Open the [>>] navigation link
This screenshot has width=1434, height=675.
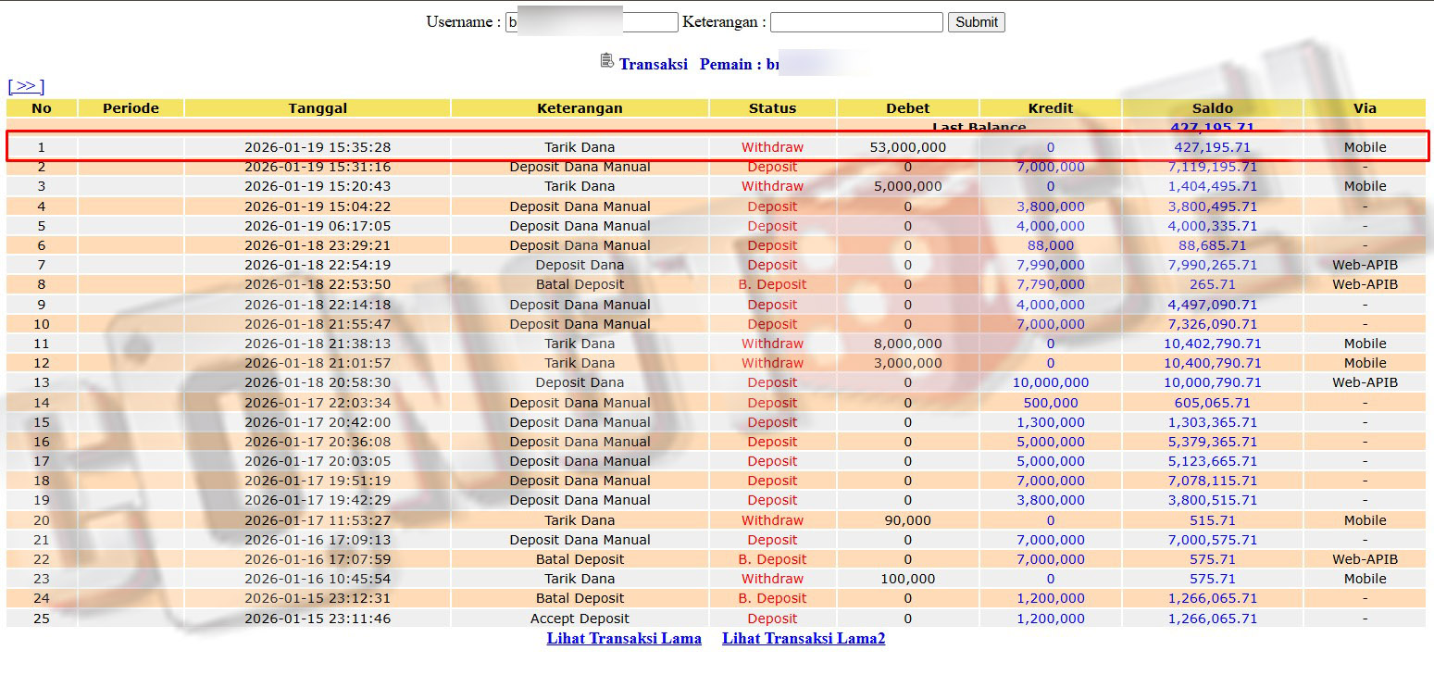tap(26, 86)
